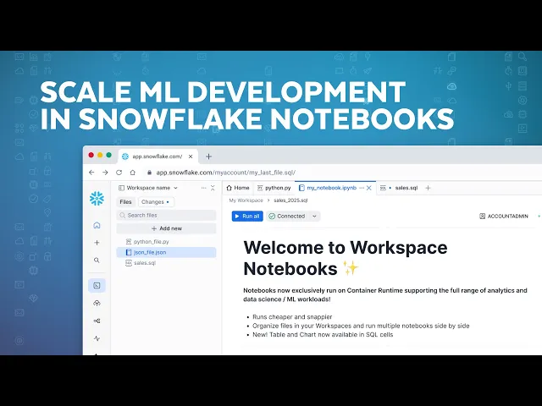Click the browser home icon
Image resolution: width=542 pixels, height=406 pixels.
(x=133, y=173)
